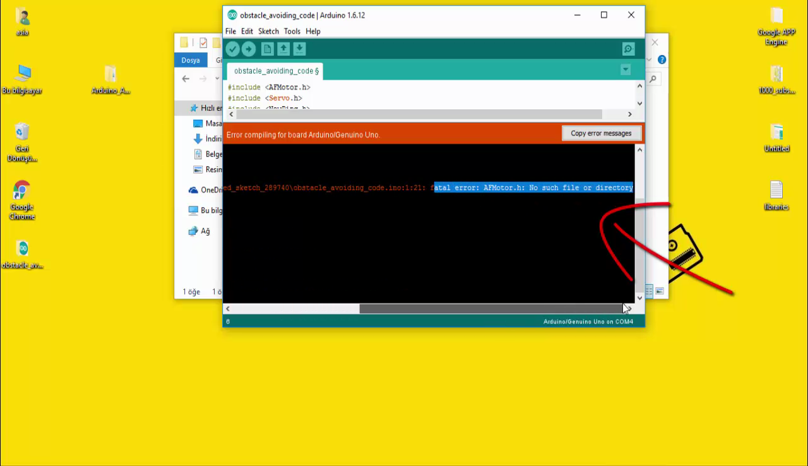Click code editor horizontal scrollbar right arrow
808x466 pixels.
[x=629, y=114]
